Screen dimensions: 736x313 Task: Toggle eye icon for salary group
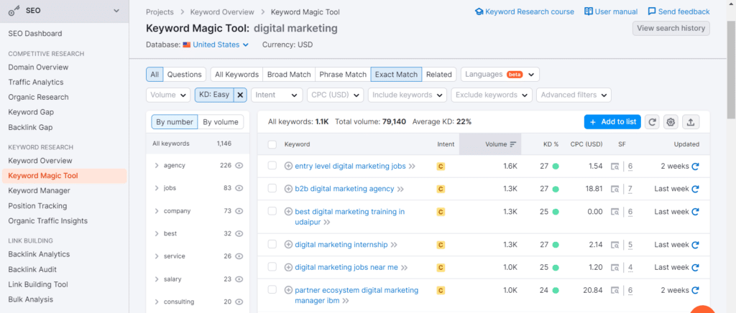click(239, 279)
